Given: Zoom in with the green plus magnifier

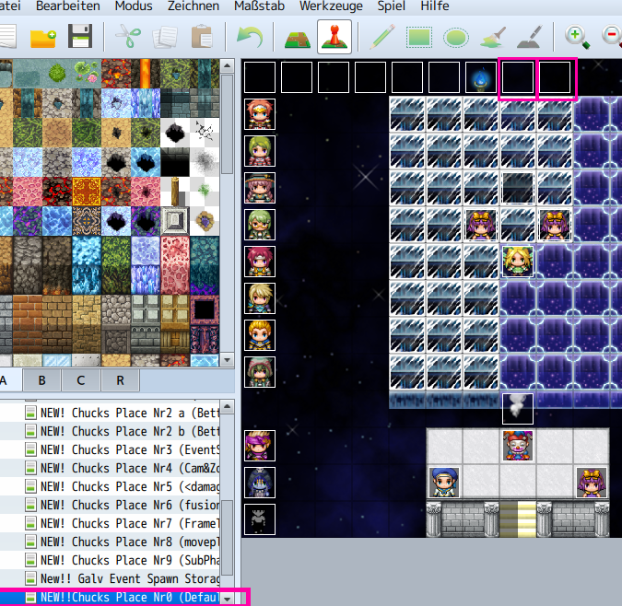Looking at the screenshot, I should 577,37.
